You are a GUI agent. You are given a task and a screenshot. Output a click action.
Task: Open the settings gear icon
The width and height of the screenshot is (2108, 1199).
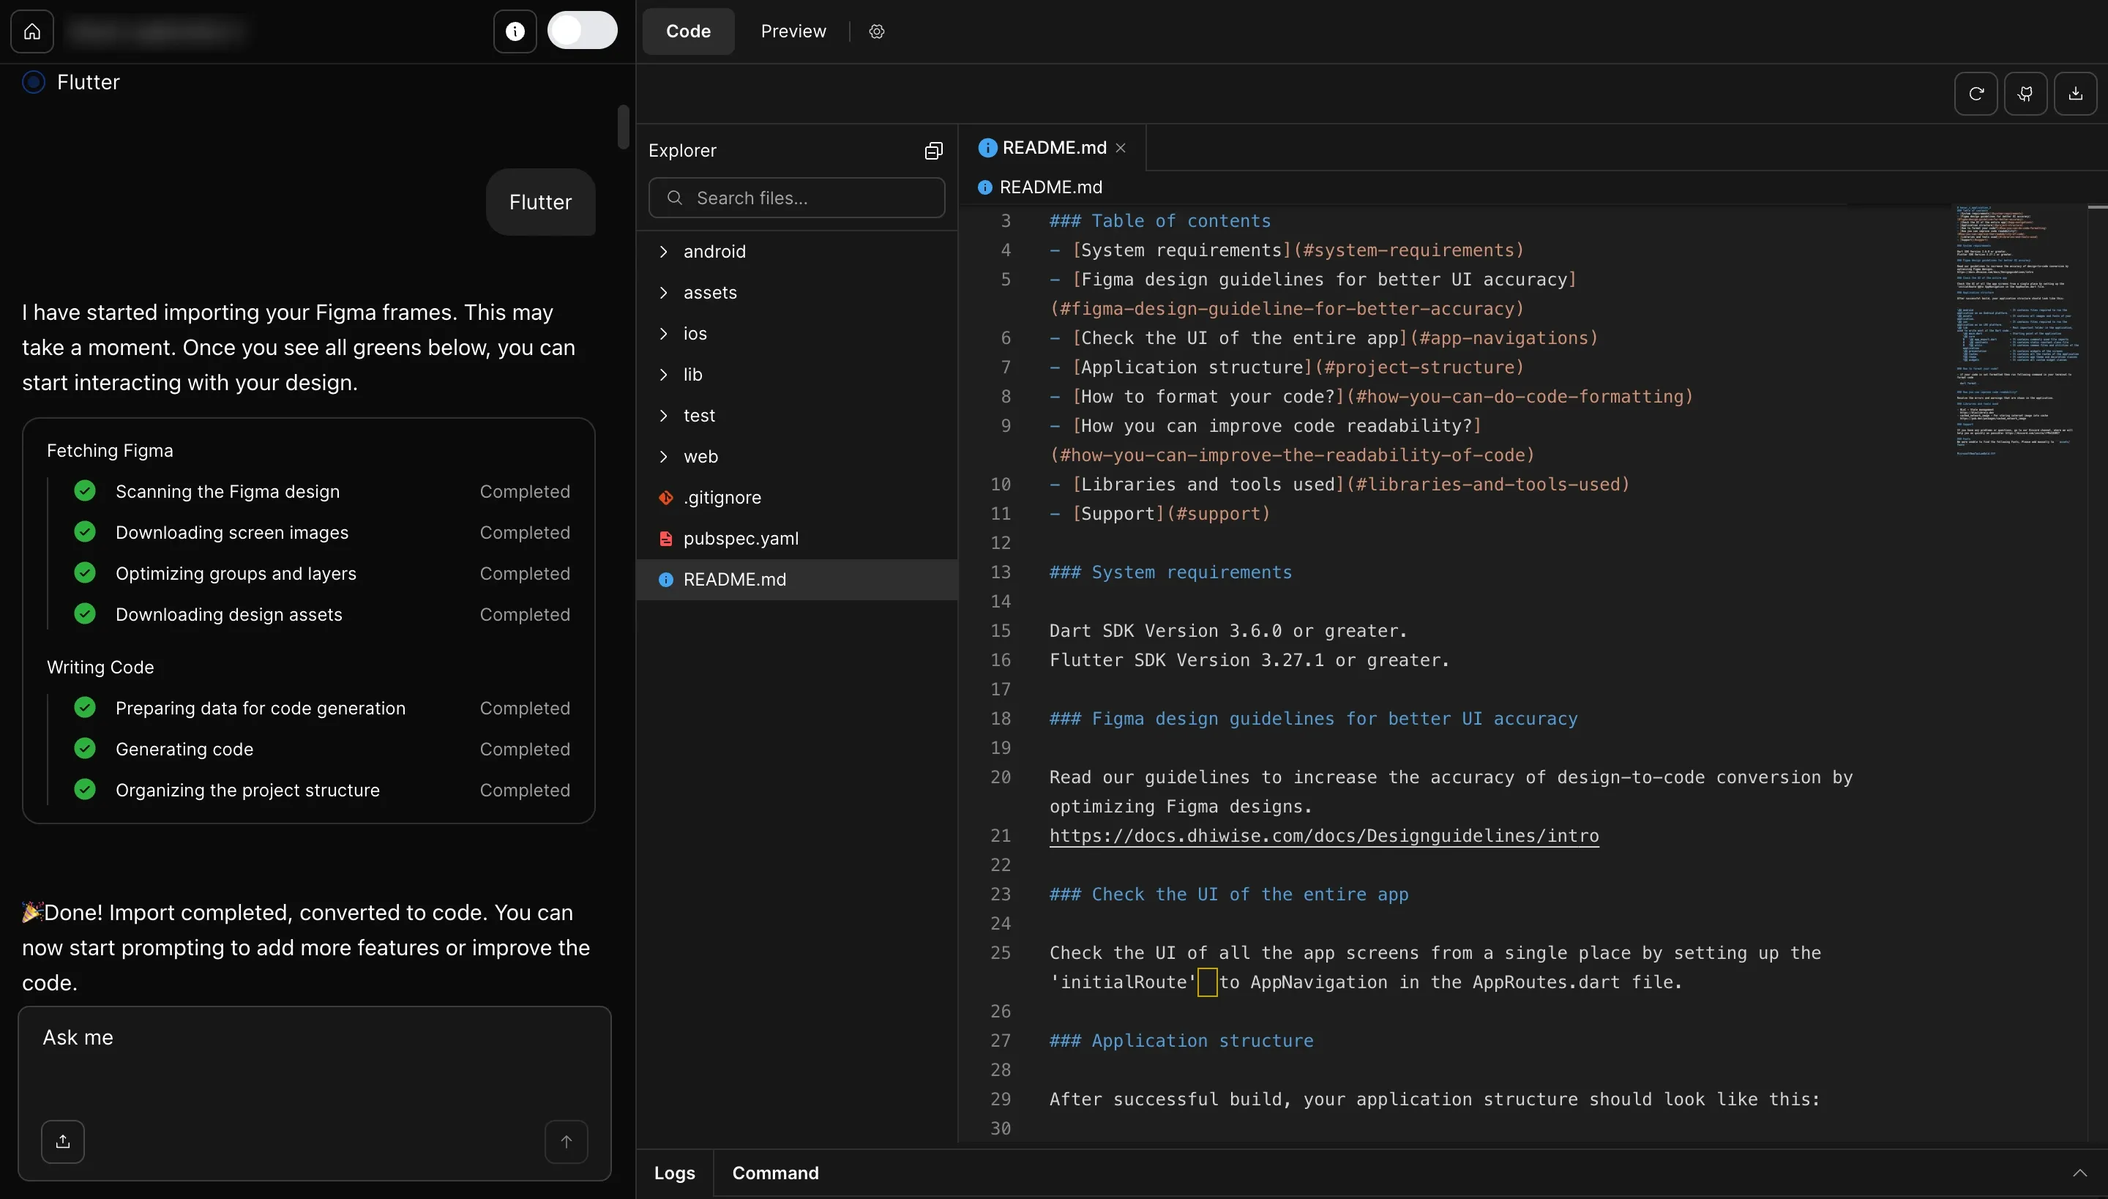[x=877, y=31]
